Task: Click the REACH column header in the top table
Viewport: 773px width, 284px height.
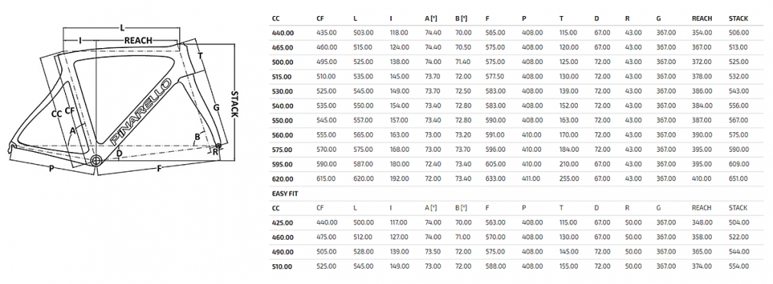Action: pos(702,18)
